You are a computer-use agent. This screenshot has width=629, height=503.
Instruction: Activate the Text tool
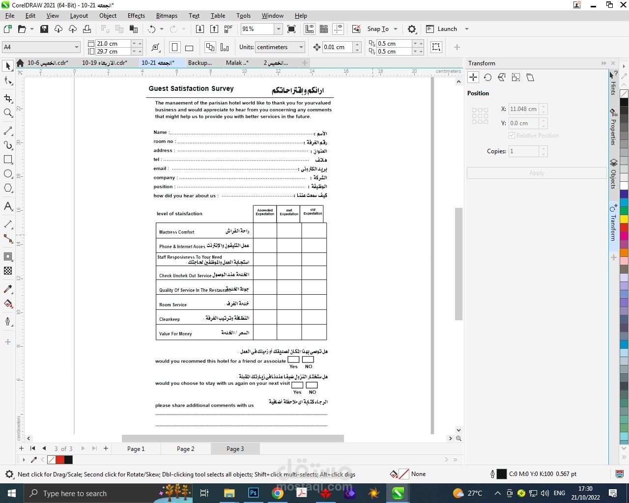[8, 206]
